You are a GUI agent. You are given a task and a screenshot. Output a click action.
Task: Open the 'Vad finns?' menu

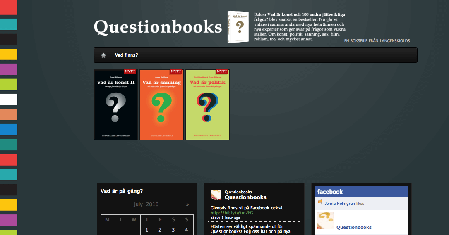[x=126, y=55]
